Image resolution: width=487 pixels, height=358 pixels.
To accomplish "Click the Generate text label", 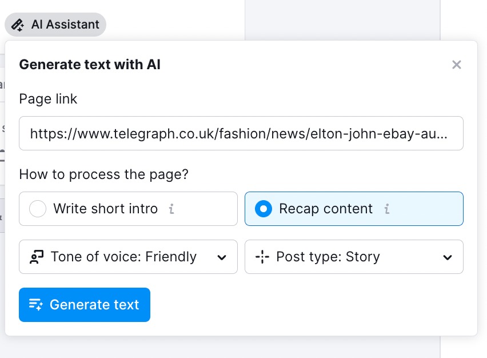I will click(x=94, y=305).
